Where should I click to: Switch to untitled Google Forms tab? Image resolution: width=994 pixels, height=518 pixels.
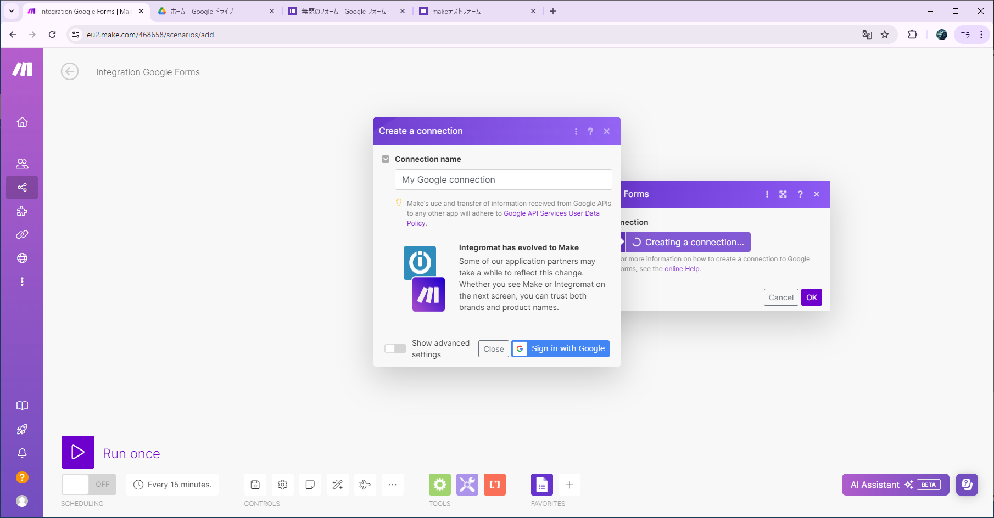[x=346, y=11]
